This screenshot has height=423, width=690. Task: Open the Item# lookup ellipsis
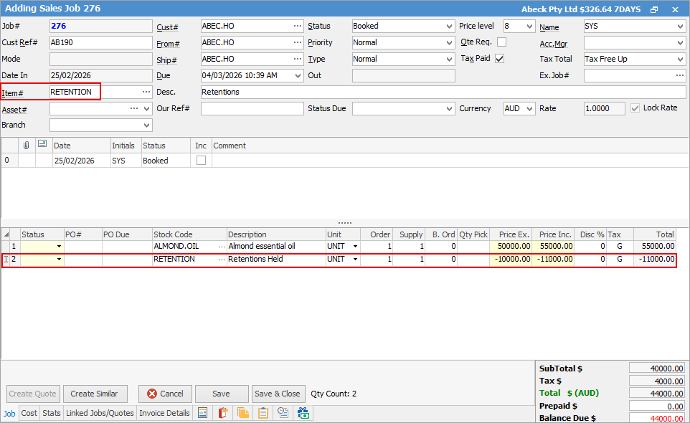(146, 92)
